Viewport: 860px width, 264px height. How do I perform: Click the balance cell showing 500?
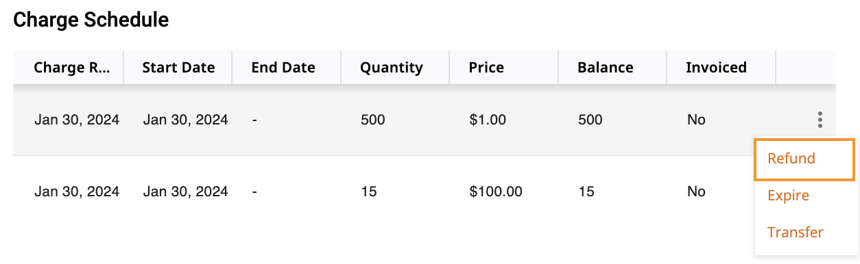point(590,120)
